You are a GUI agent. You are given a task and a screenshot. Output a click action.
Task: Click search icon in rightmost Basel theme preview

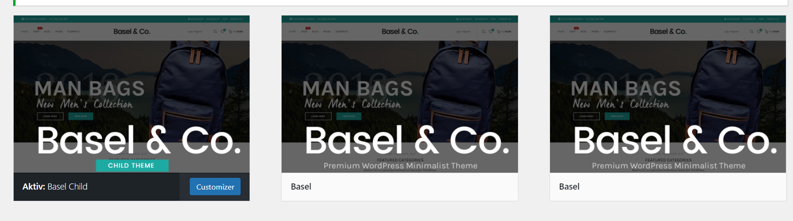coord(752,31)
